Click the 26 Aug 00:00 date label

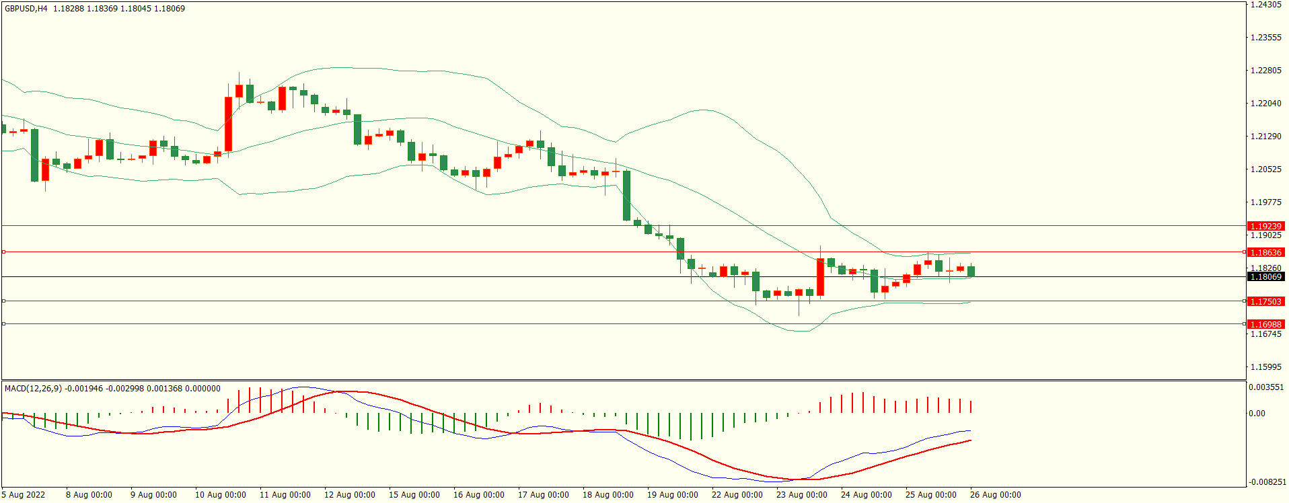[x=995, y=495]
